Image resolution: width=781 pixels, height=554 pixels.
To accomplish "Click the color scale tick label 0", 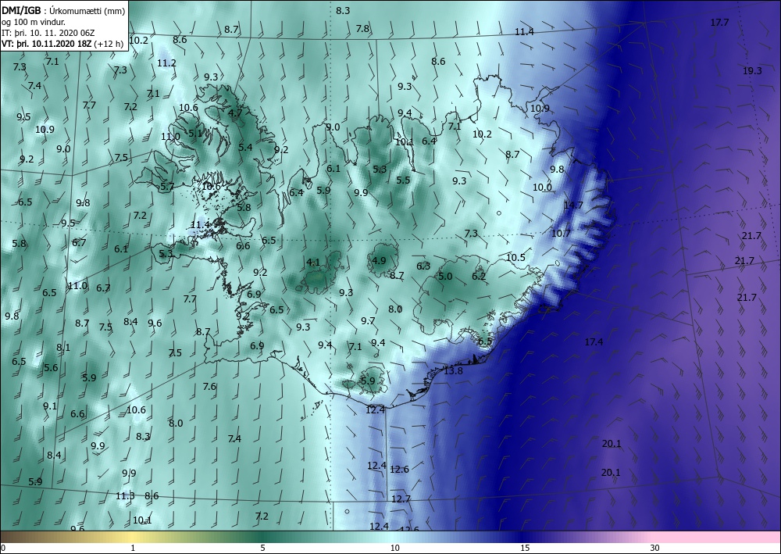I will [3, 548].
